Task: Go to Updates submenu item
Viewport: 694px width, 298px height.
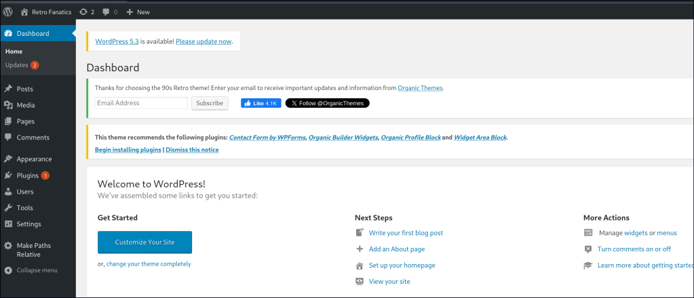Action: (17, 65)
